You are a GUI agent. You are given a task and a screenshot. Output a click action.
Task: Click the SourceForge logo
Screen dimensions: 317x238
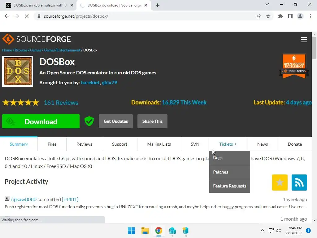tap(37, 39)
